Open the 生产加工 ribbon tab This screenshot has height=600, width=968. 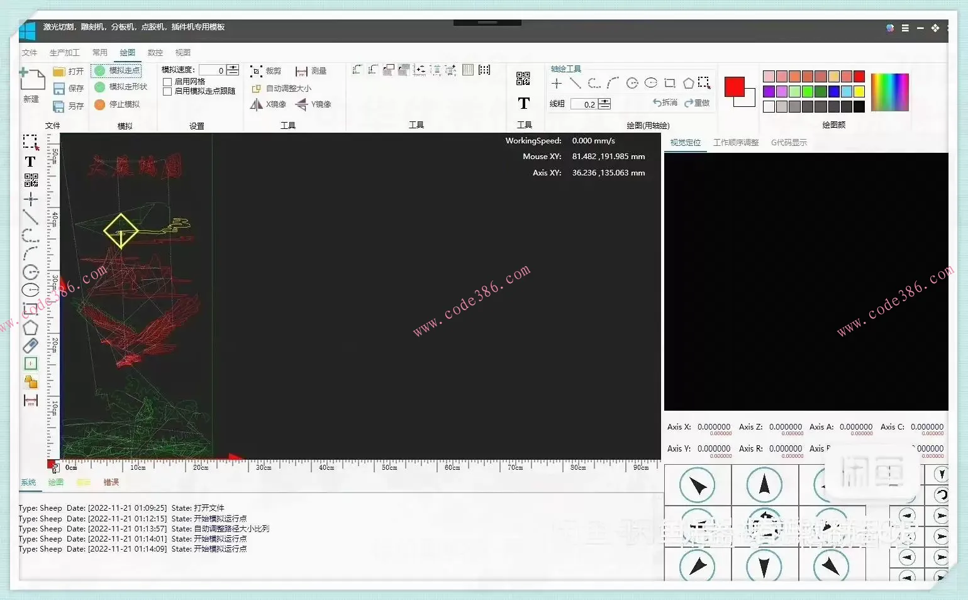(x=64, y=53)
